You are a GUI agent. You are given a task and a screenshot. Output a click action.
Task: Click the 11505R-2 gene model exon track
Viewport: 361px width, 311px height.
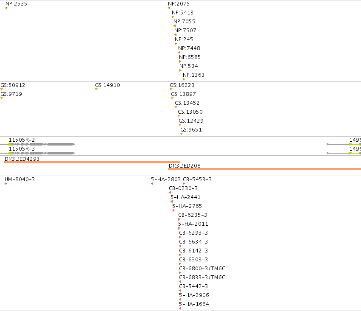[x=42, y=144]
